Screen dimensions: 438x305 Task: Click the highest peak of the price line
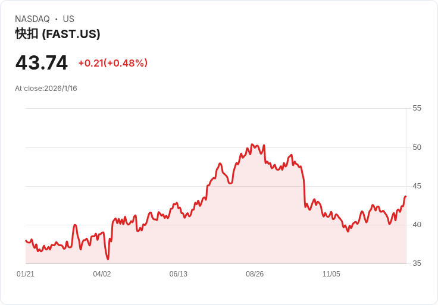[x=252, y=144]
